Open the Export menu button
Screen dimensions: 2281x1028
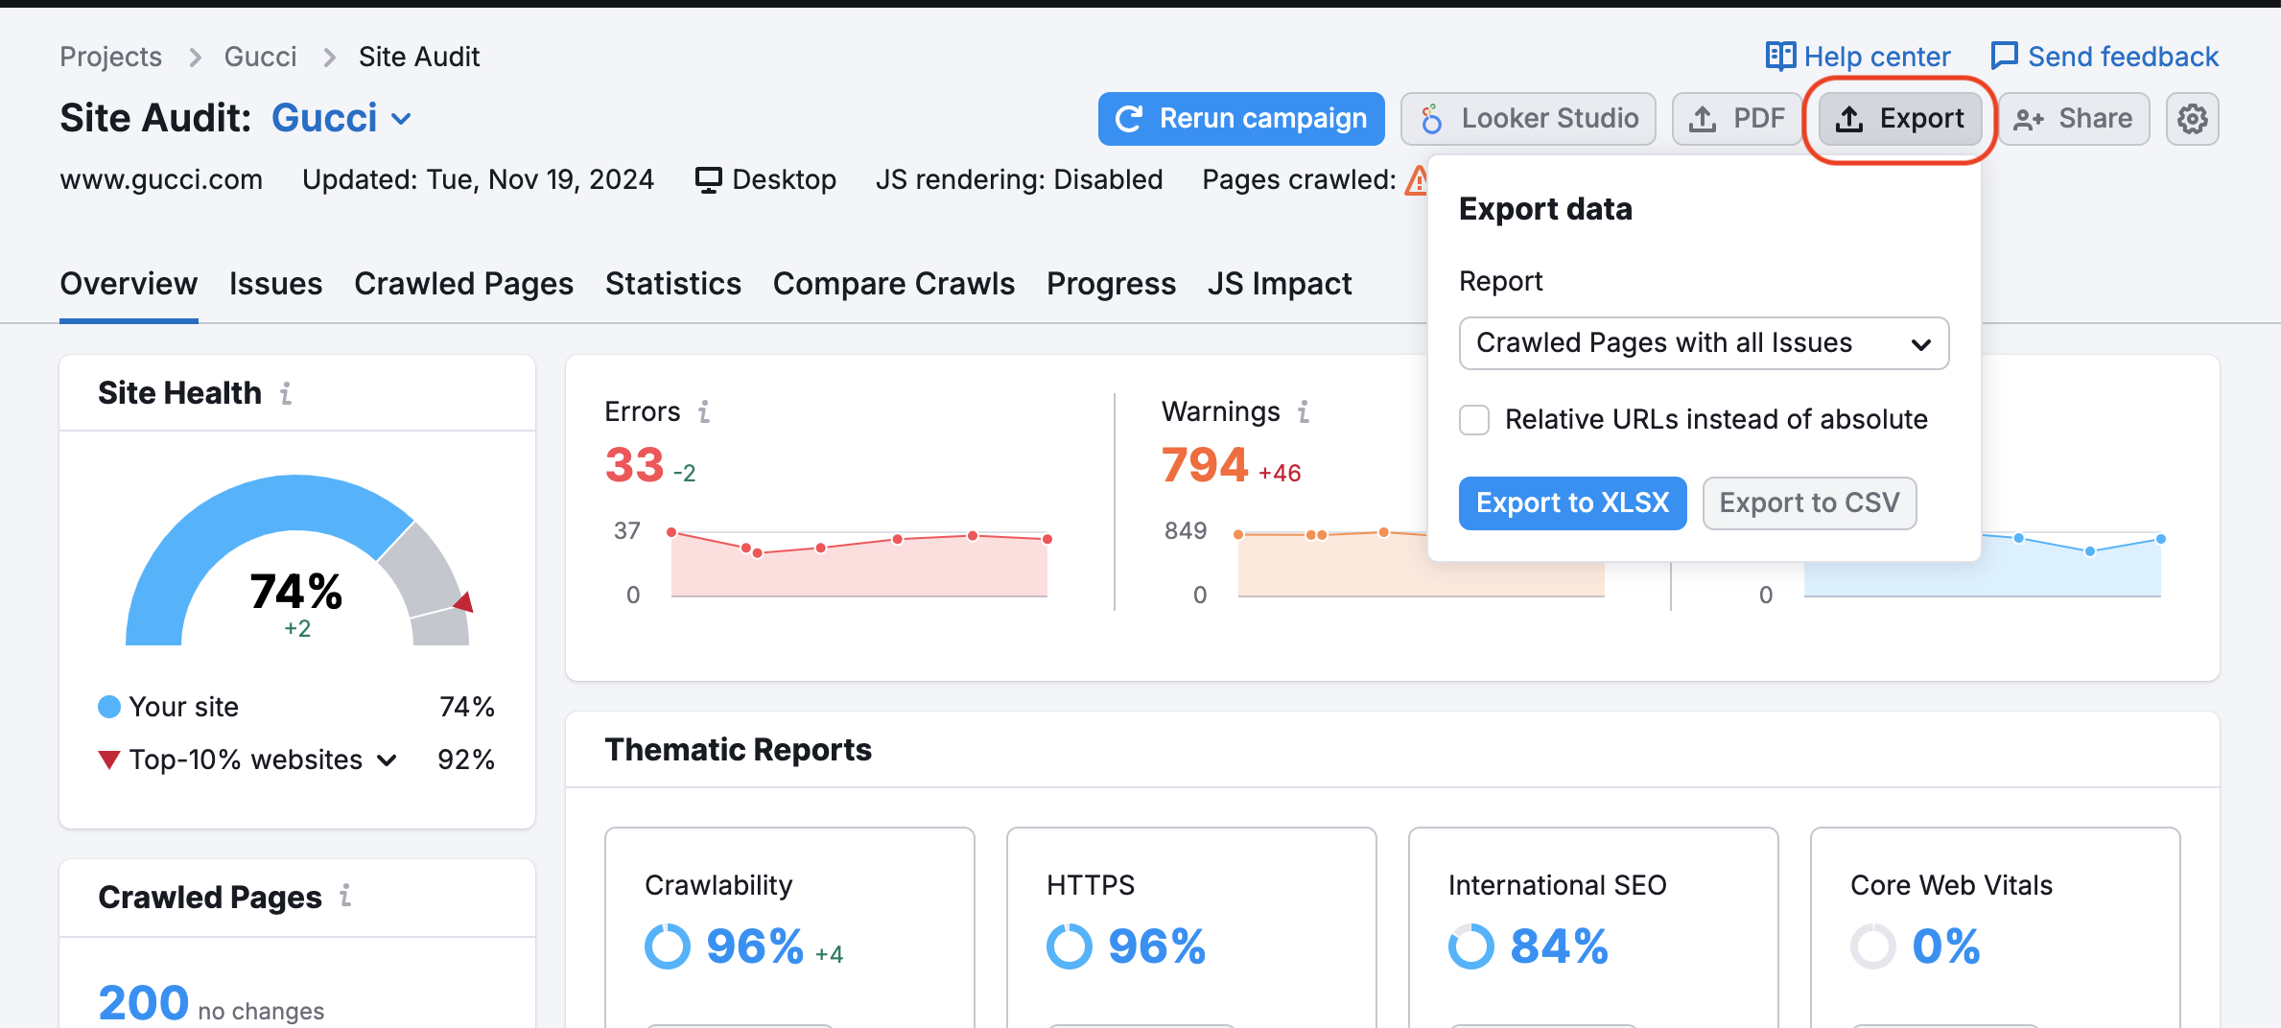1899,119
